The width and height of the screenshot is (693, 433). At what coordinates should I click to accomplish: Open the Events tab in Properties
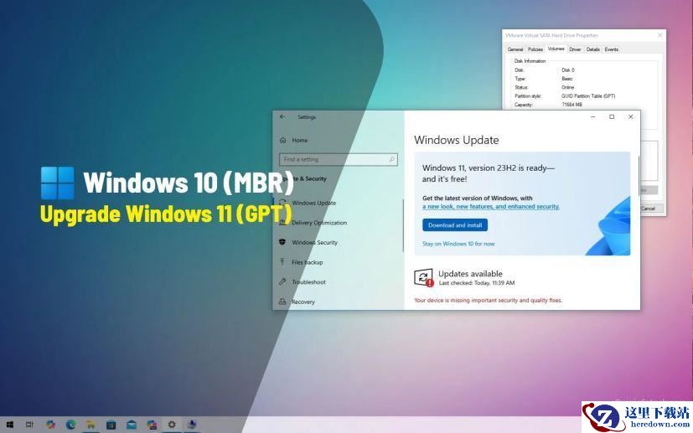[612, 49]
